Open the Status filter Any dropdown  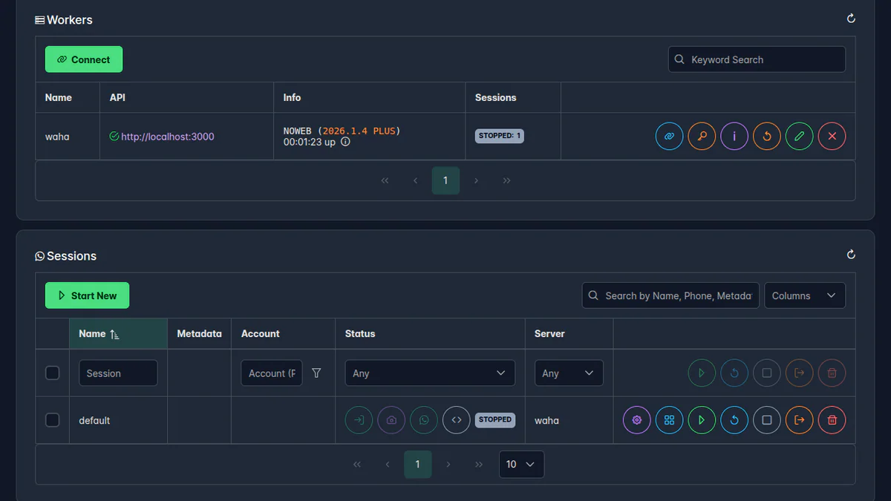(x=429, y=373)
